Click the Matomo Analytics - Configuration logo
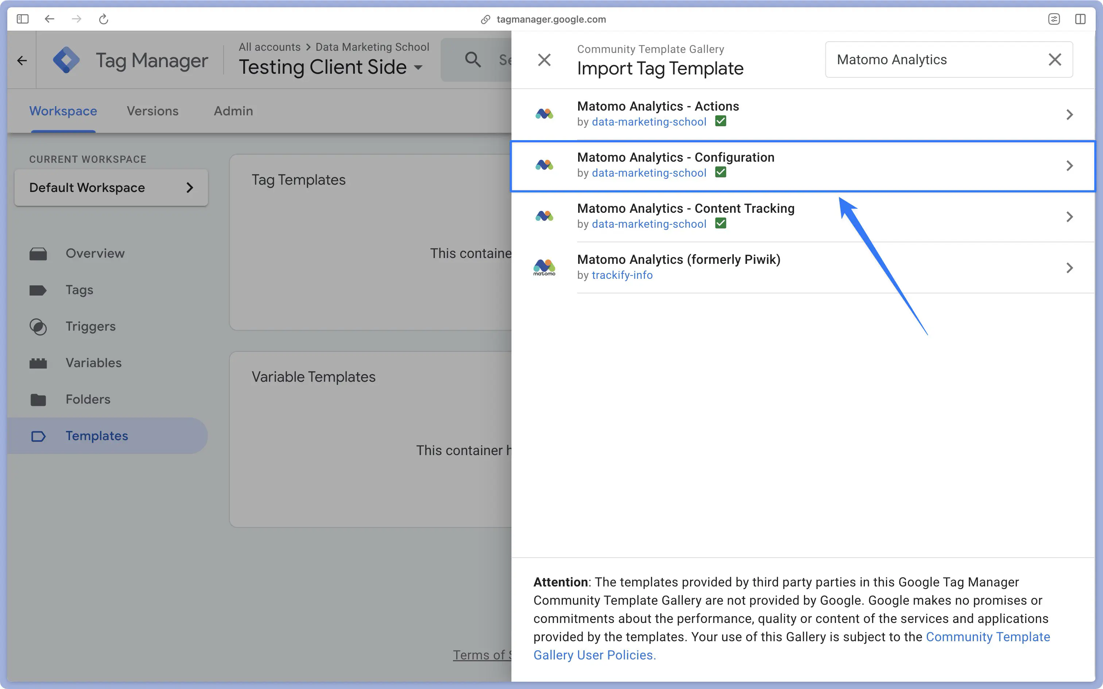Screen dimensions: 1103x689 pos(544,165)
